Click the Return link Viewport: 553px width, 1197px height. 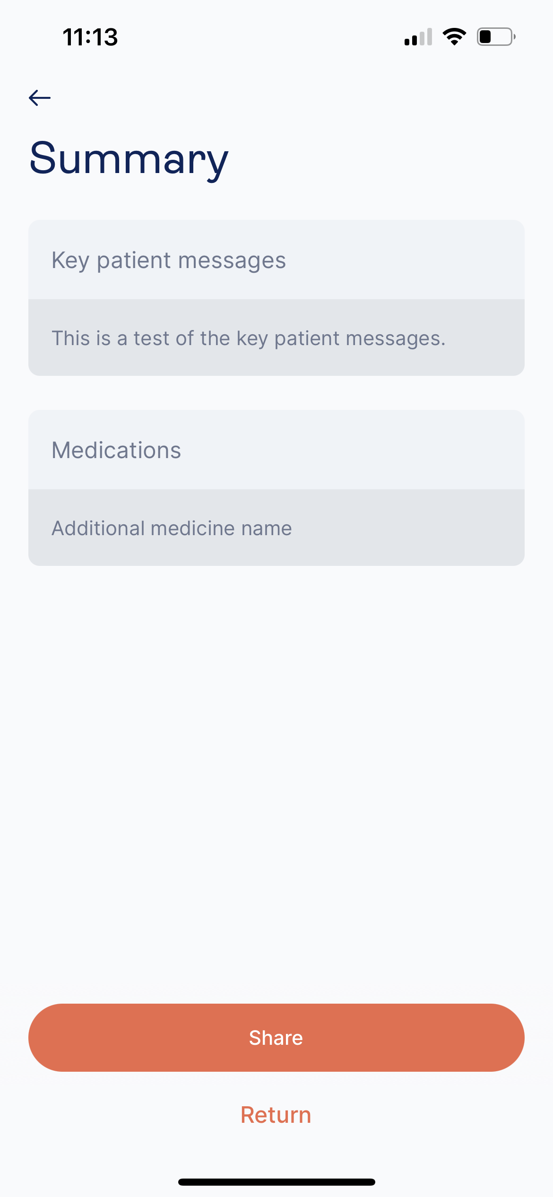pyautogui.click(x=276, y=1115)
